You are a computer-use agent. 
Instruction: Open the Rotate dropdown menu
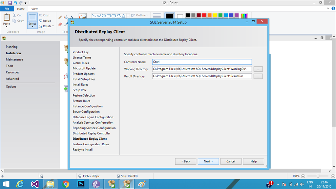click(x=46, y=26)
